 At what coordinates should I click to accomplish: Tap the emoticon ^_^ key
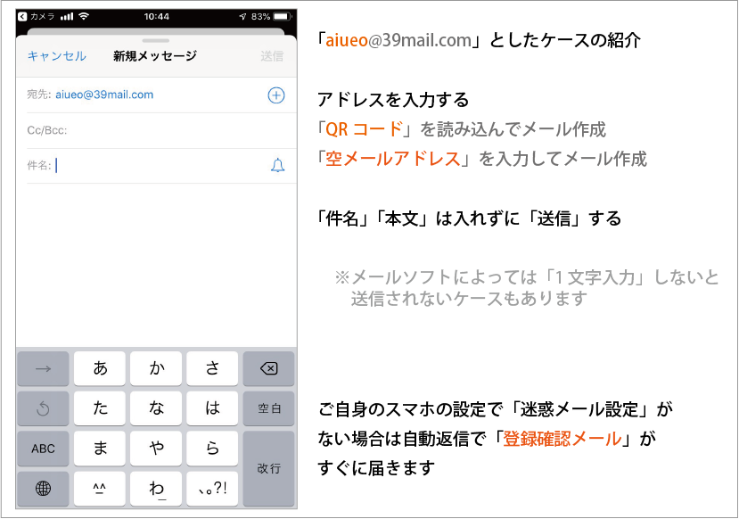pyautogui.click(x=100, y=488)
